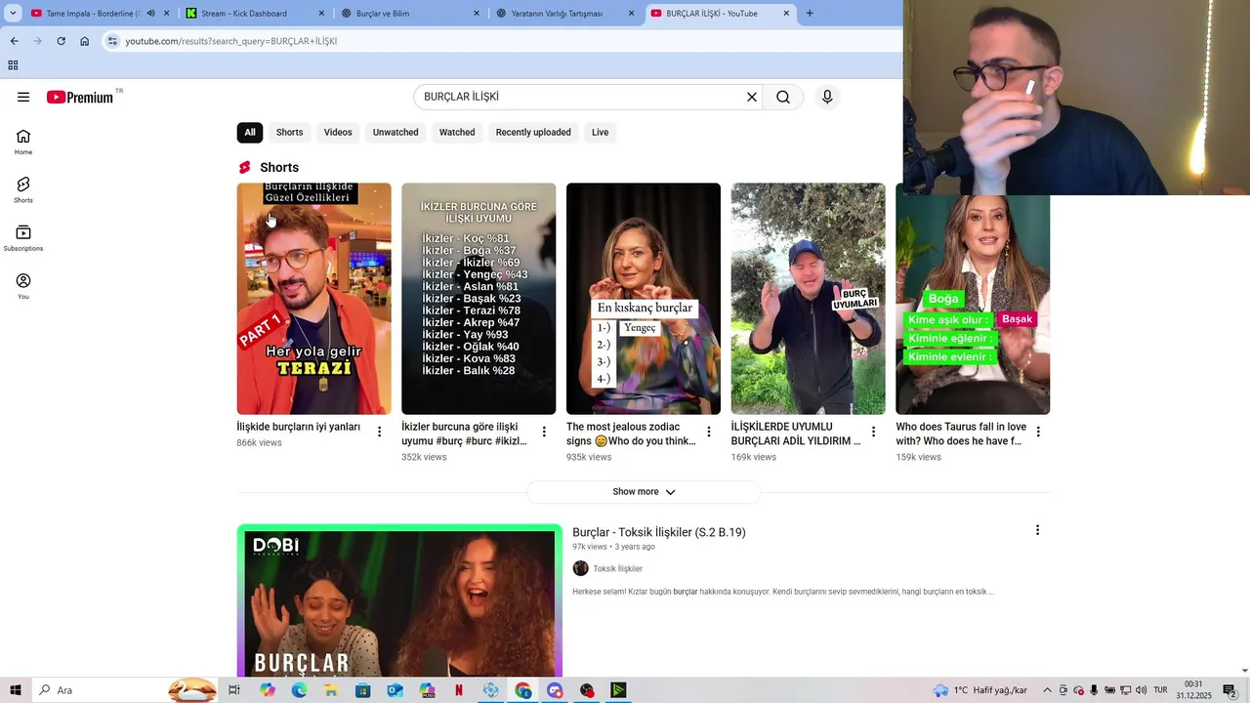This screenshot has height=703, width=1250.
Task: Open the Windows notification center icon
Action: [x=1229, y=690]
